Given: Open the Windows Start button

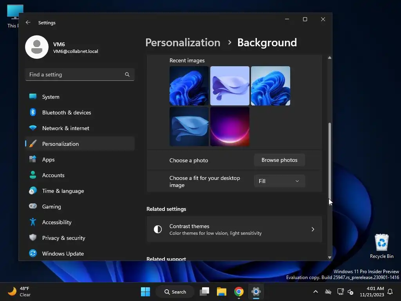Looking at the screenshot, I should (146, 292).
